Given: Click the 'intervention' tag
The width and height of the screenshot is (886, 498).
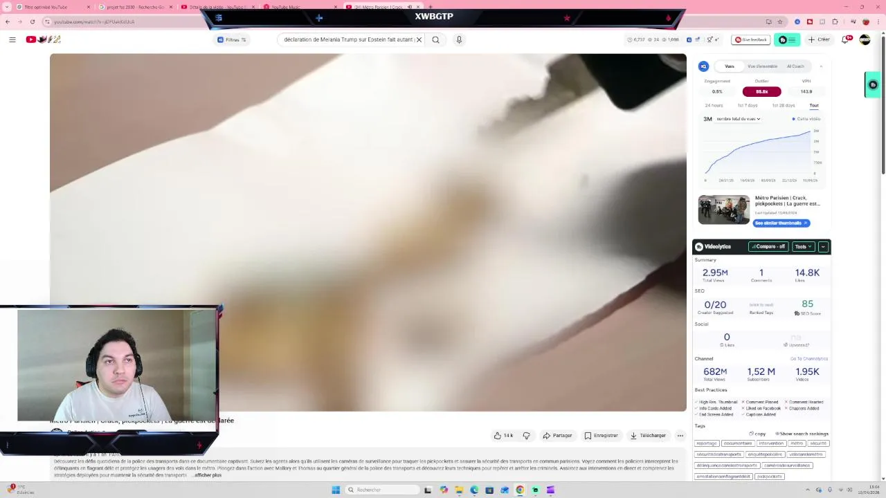Looking at the screenshot, I should pyautogui.click(x=771, y=443).
